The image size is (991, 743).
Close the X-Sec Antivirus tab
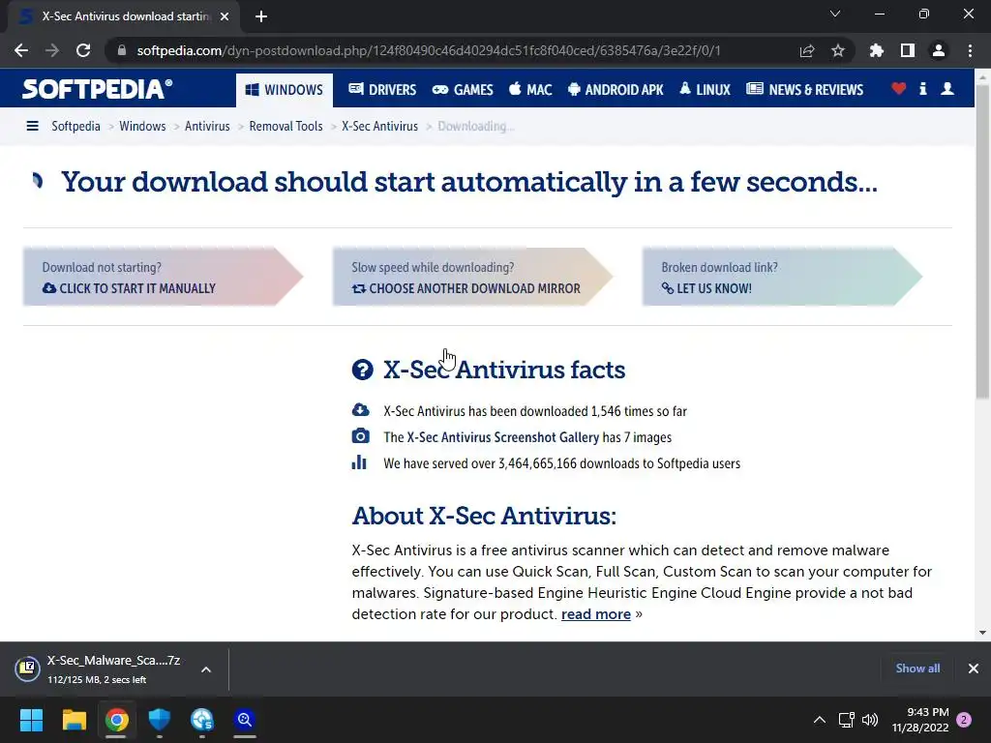(225, 16)
